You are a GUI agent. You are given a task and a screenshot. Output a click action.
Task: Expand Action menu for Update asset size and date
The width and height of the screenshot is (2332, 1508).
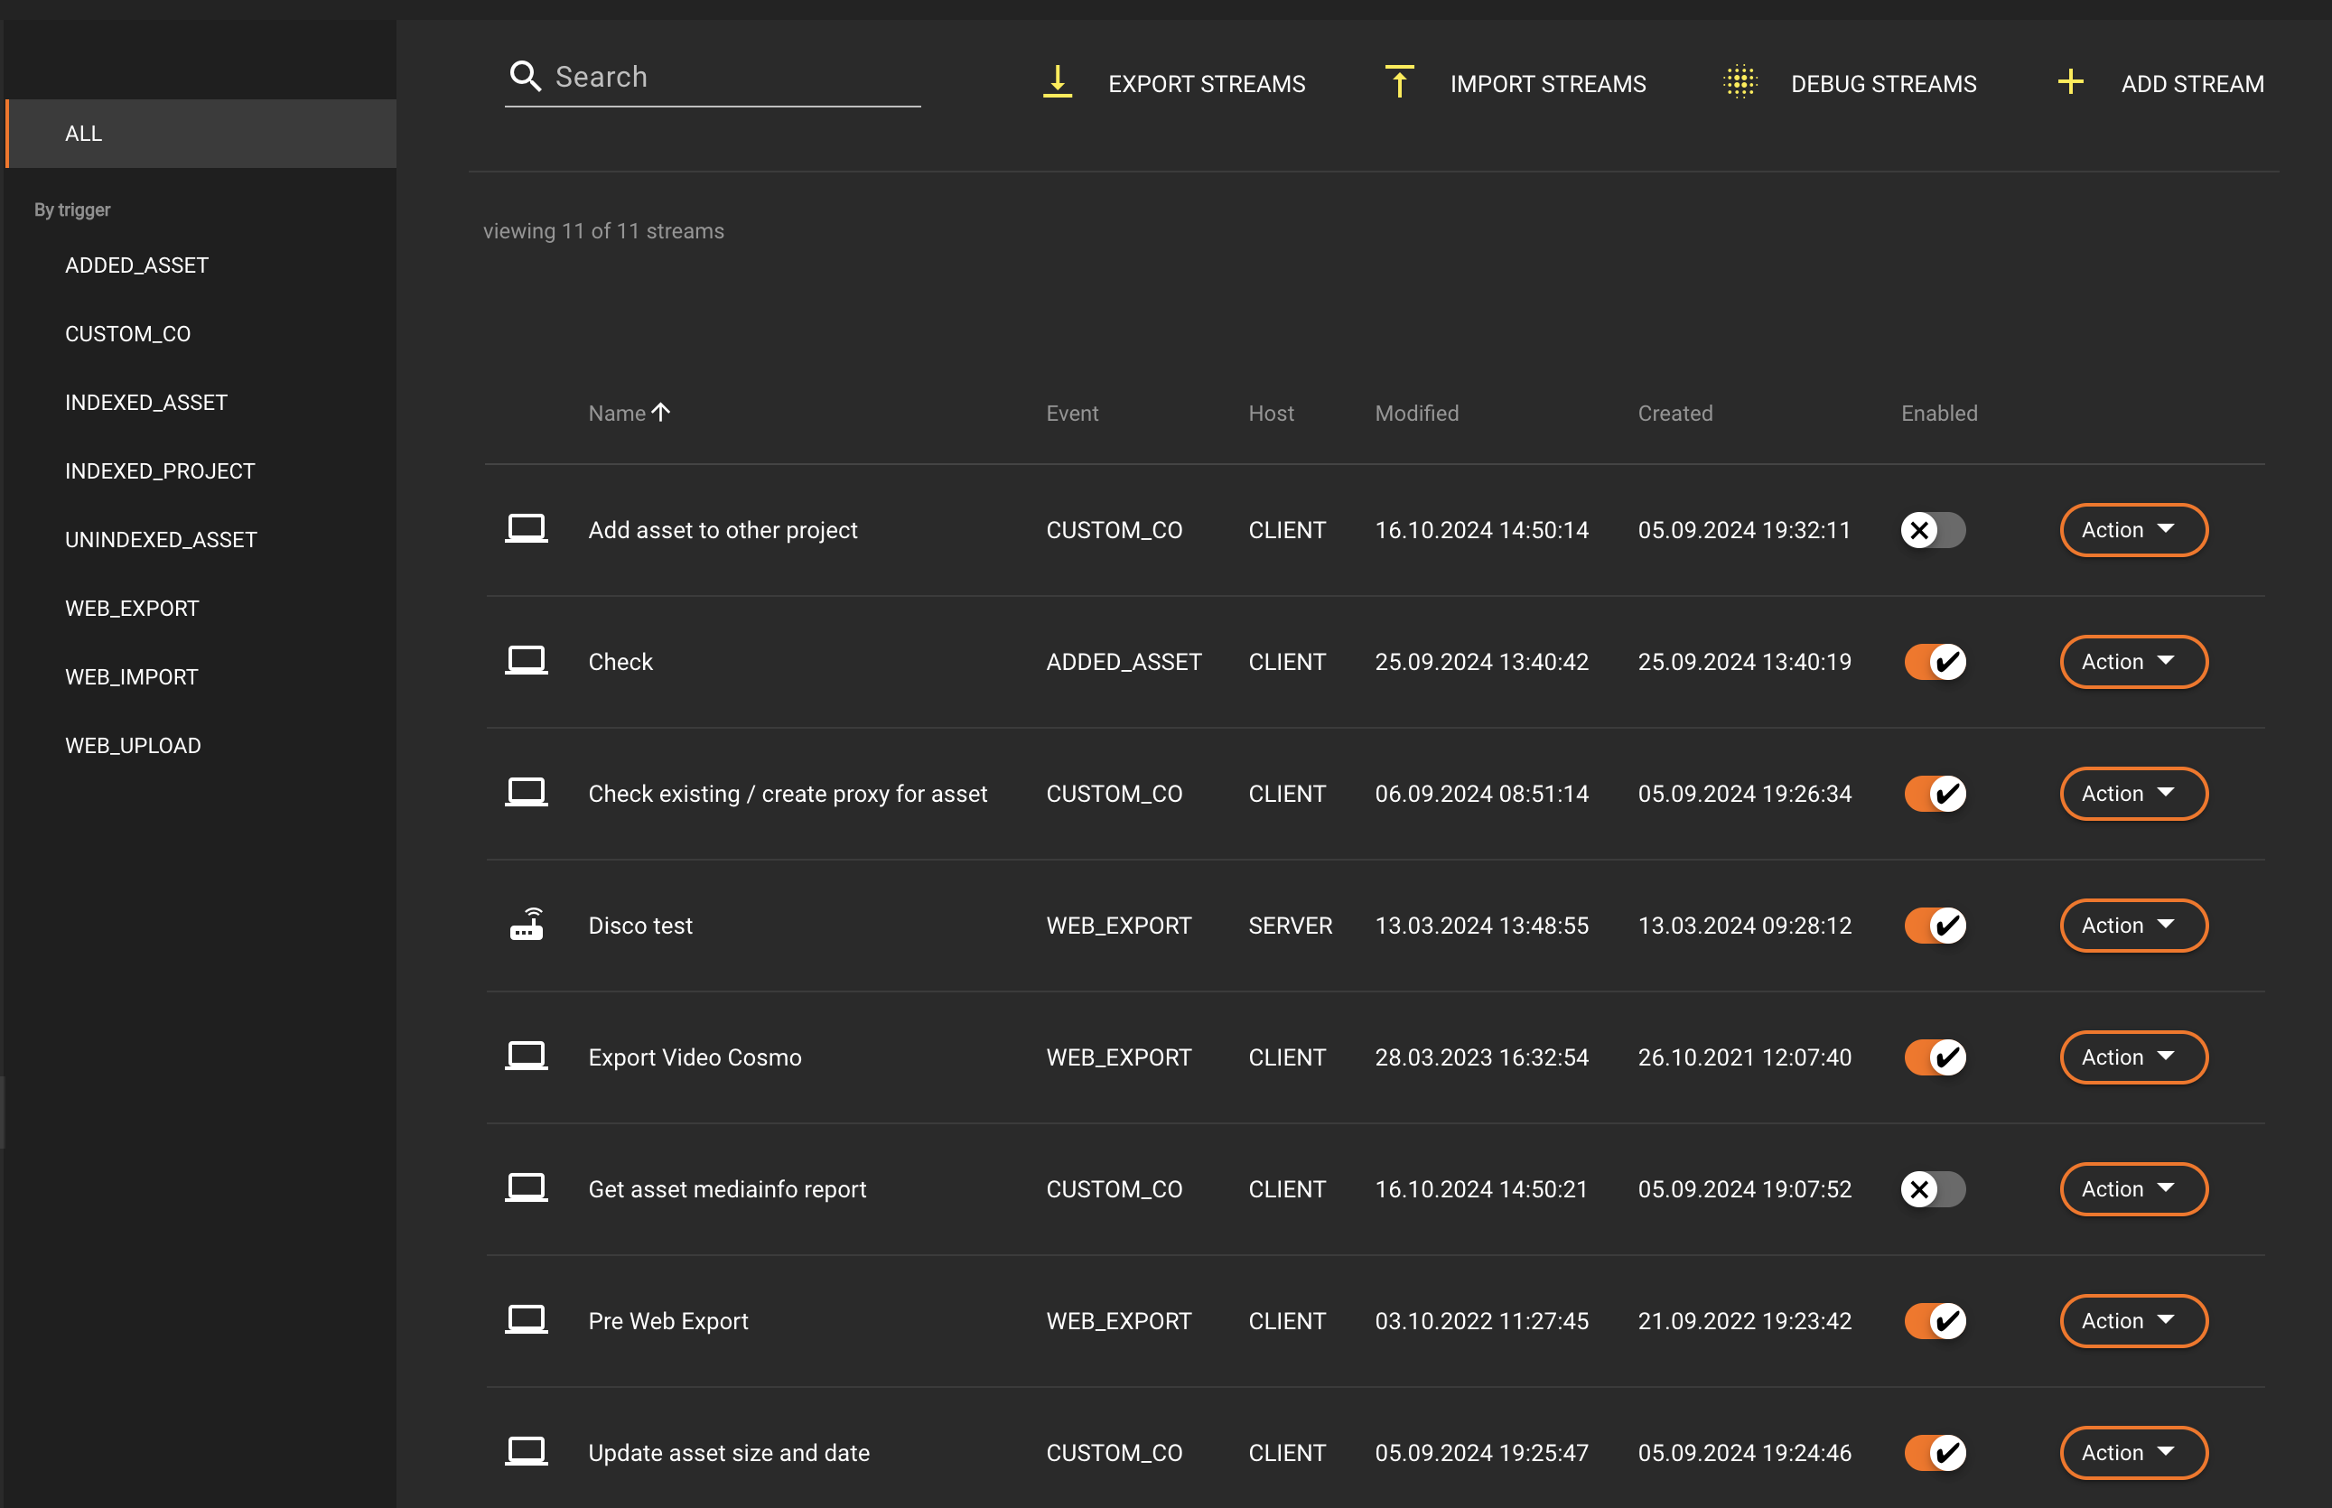pyautogui.click(x=2132, y=1452)
